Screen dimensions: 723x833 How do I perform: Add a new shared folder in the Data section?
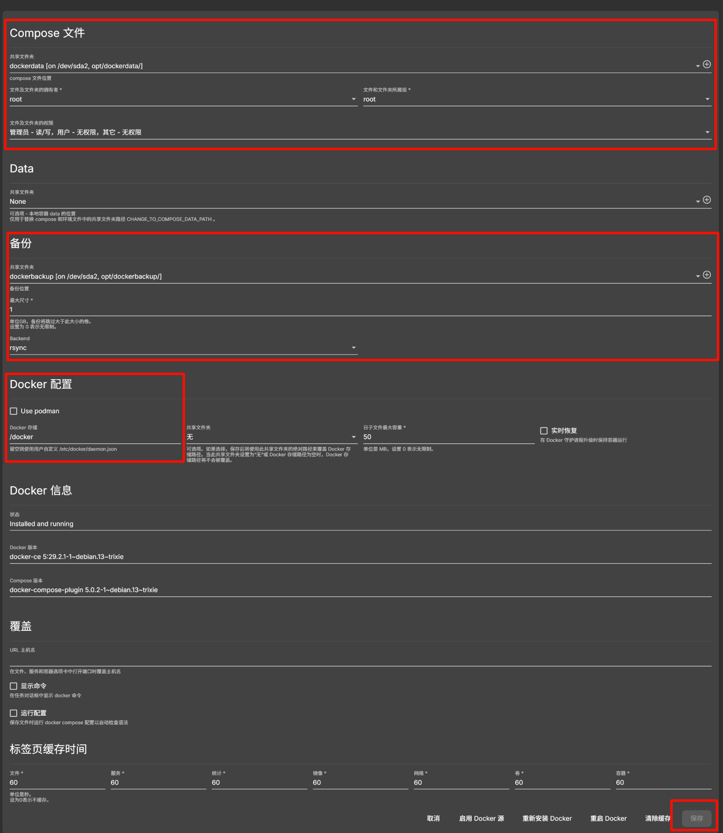pos(708,200)
